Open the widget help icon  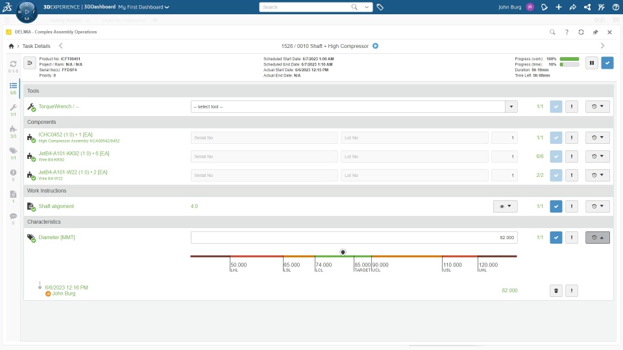pyautogui.click(x=567, y=32)
